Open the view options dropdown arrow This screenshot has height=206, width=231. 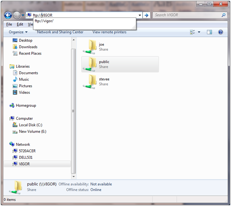pyautogui.click(x=199, y=32)
